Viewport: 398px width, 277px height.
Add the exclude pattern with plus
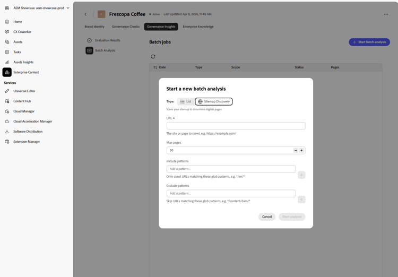[x=301, y=200]
